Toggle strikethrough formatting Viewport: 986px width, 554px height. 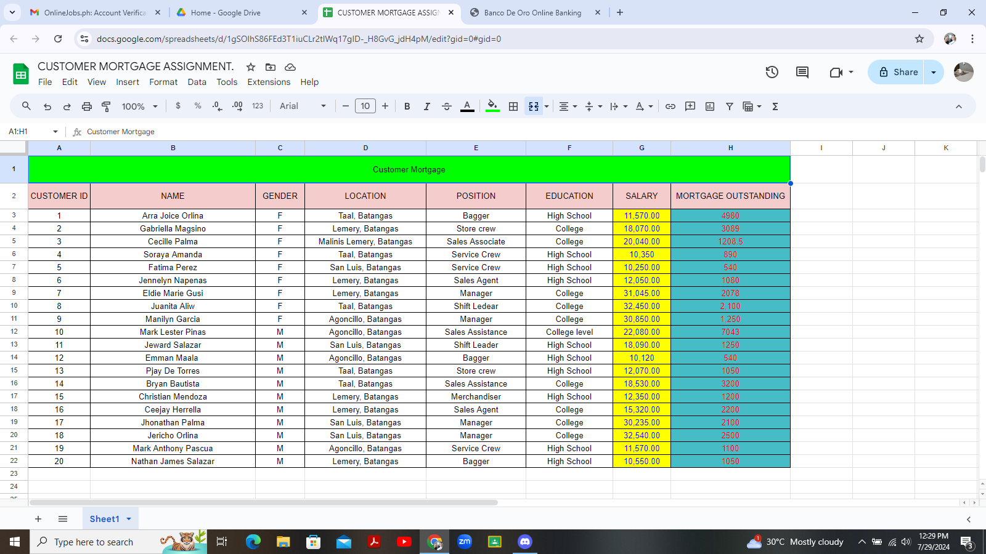click(447, 106)
